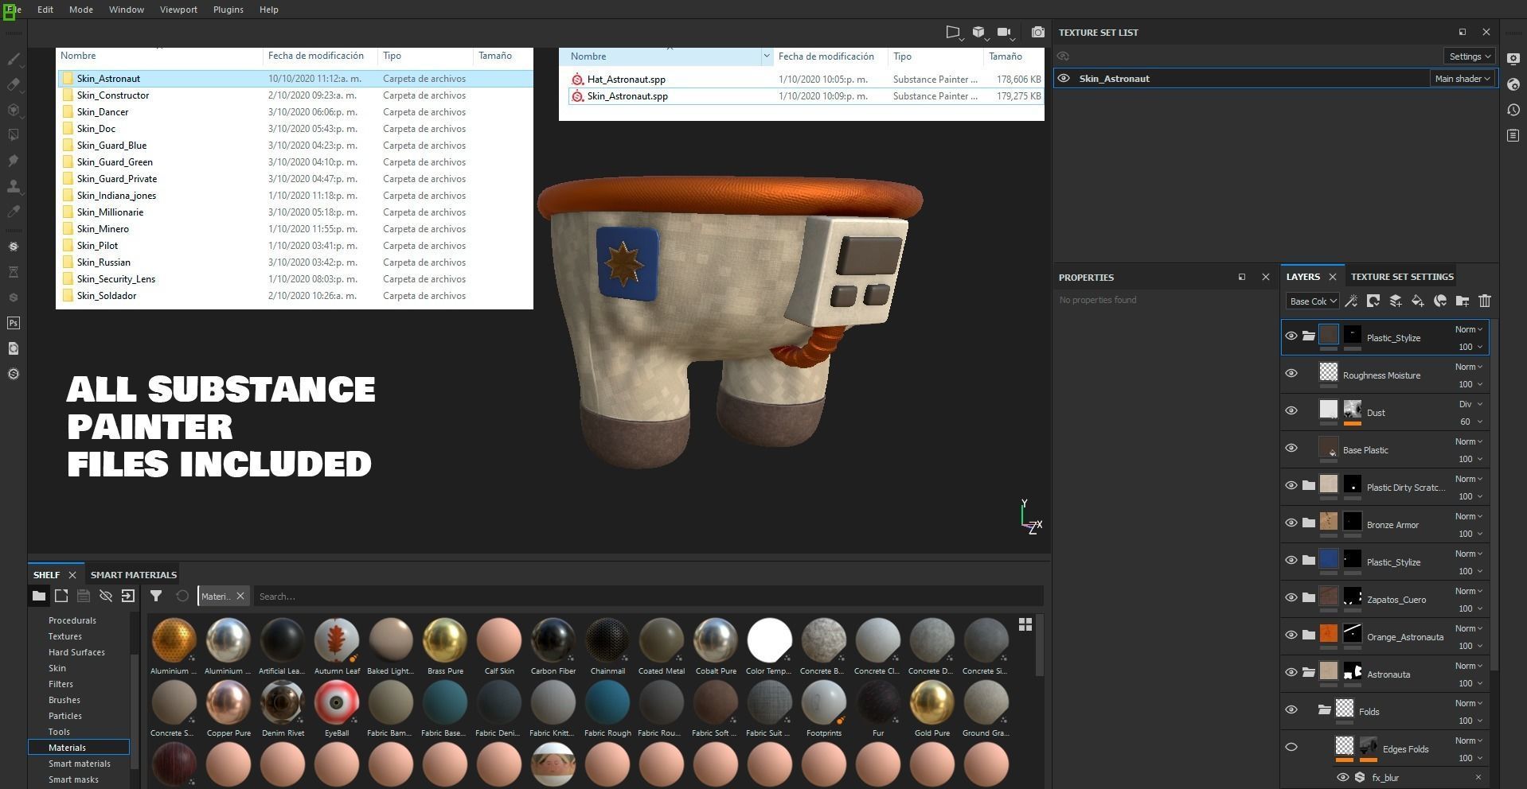Toggle visibility of Skin_Astronaut texture set

[1064, 78]
